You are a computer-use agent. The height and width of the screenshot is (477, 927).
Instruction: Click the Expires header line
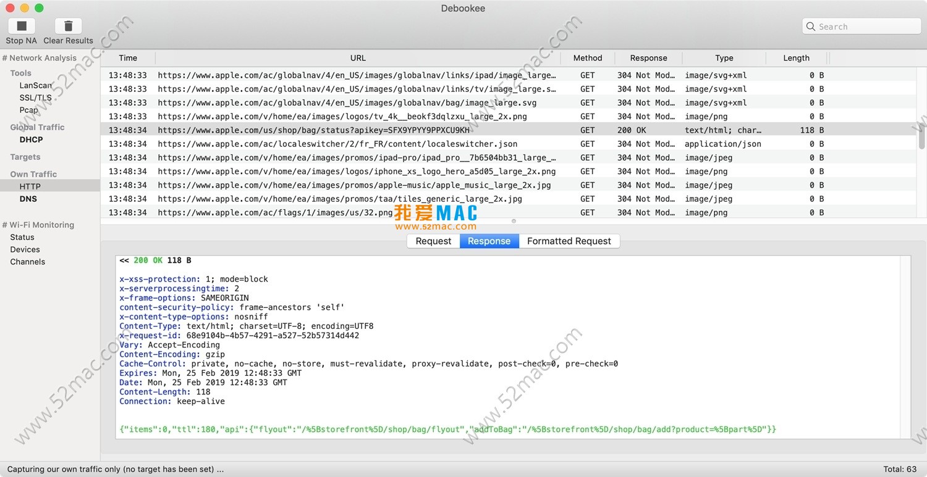pyautogui.click(x=210, y=373)
